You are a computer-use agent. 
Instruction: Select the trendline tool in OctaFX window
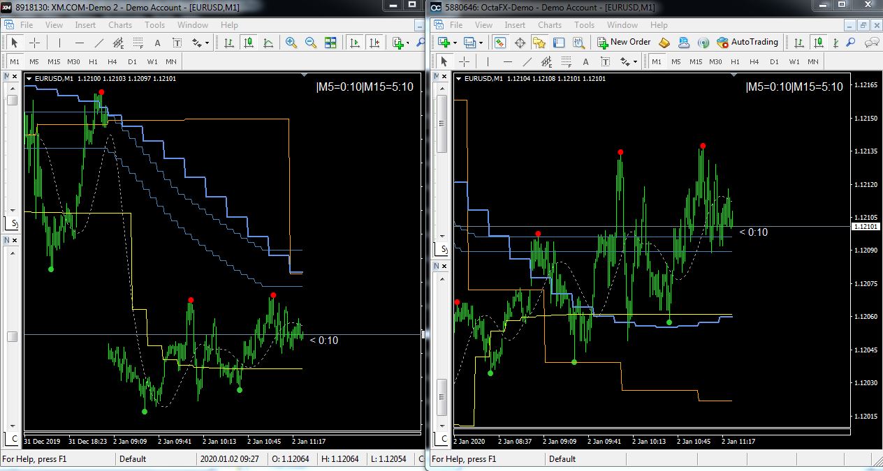click(529, 61)
